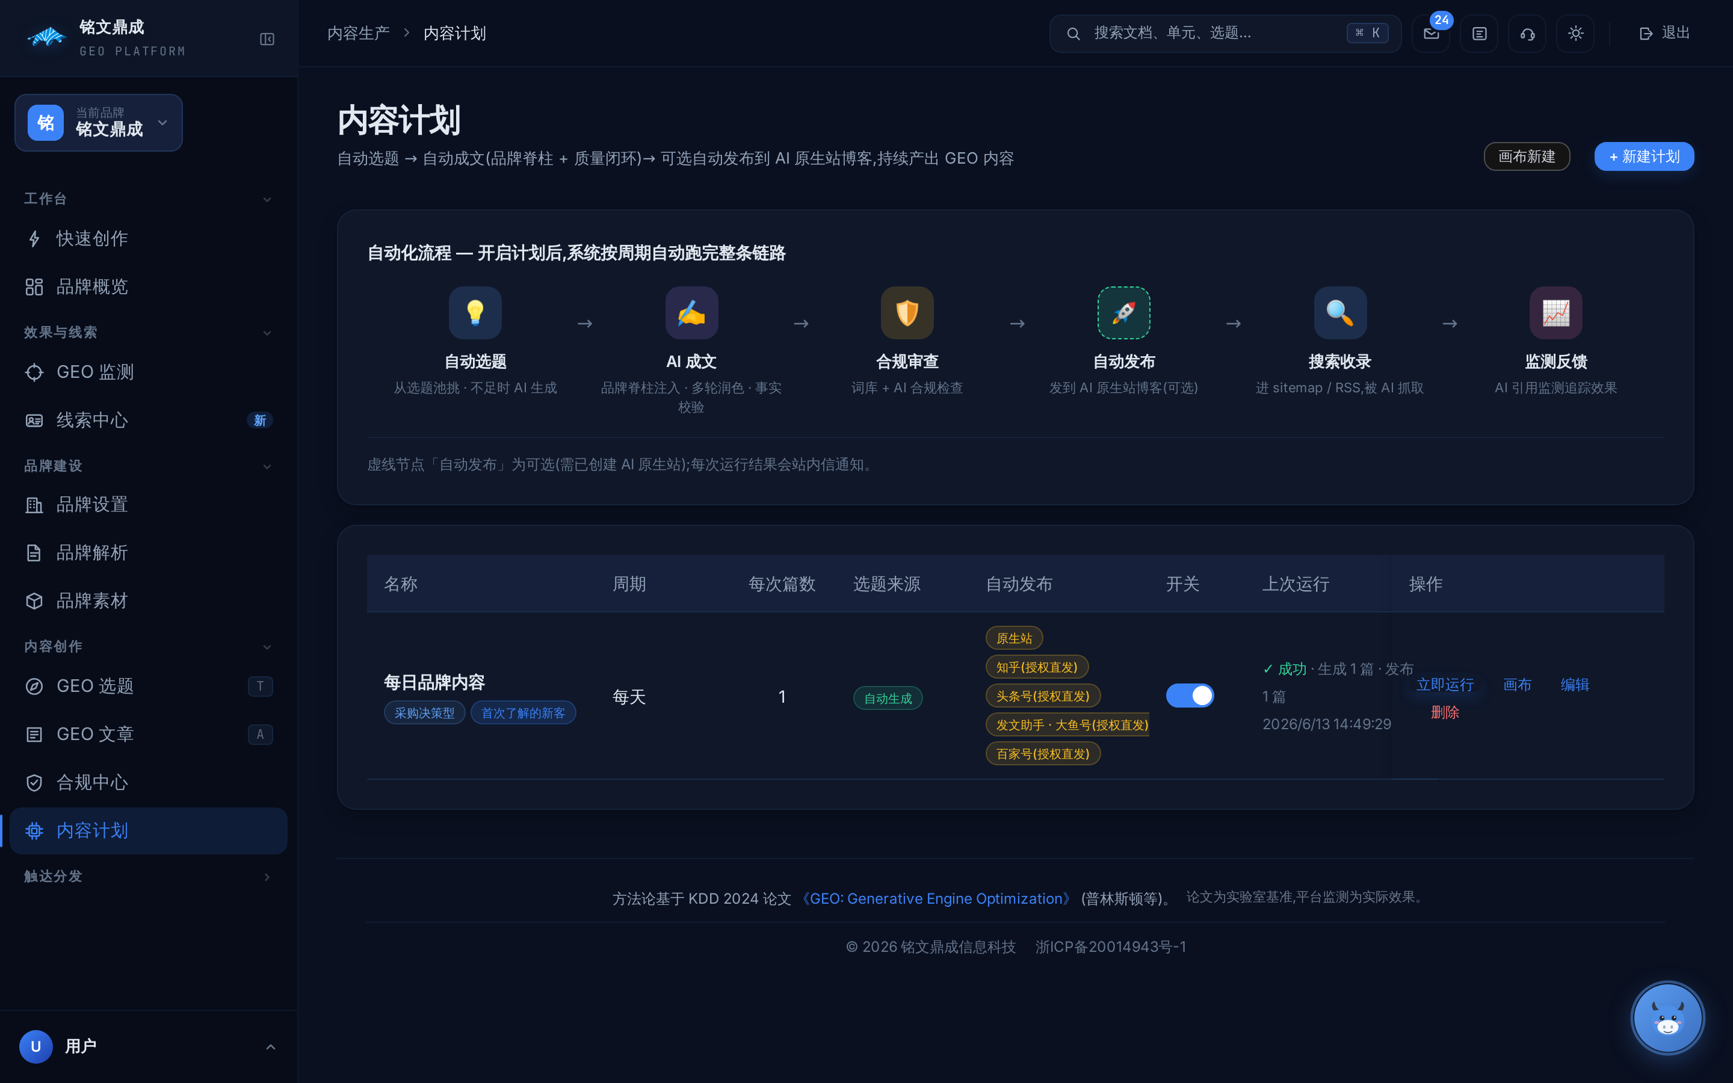The width and height of the screenshot is (1733, 1083).
Task: Open 品牌设置 in sidebar
Action: [148, 505]
